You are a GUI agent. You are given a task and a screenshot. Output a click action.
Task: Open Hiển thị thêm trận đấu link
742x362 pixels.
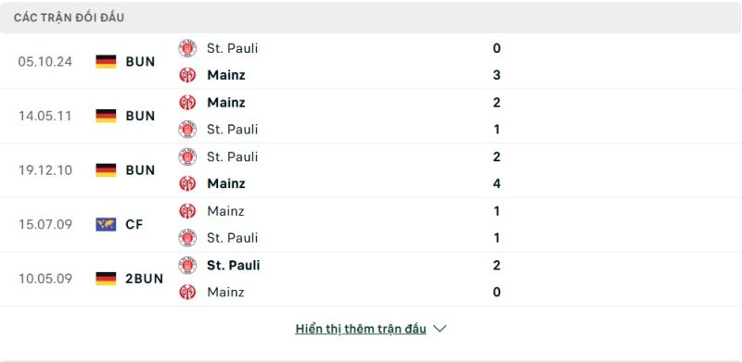(x=361, y=329)
